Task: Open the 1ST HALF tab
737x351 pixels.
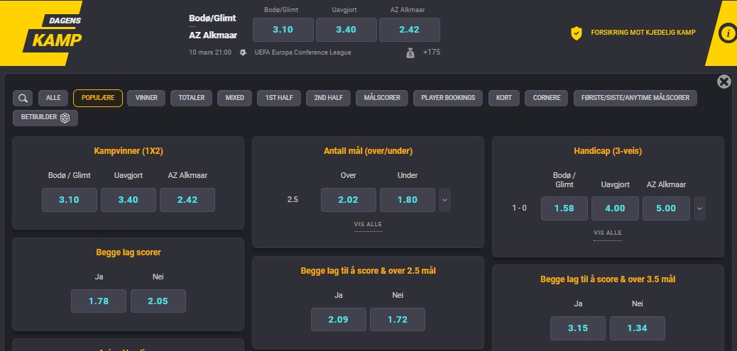Action: click(x=279, y=98)
